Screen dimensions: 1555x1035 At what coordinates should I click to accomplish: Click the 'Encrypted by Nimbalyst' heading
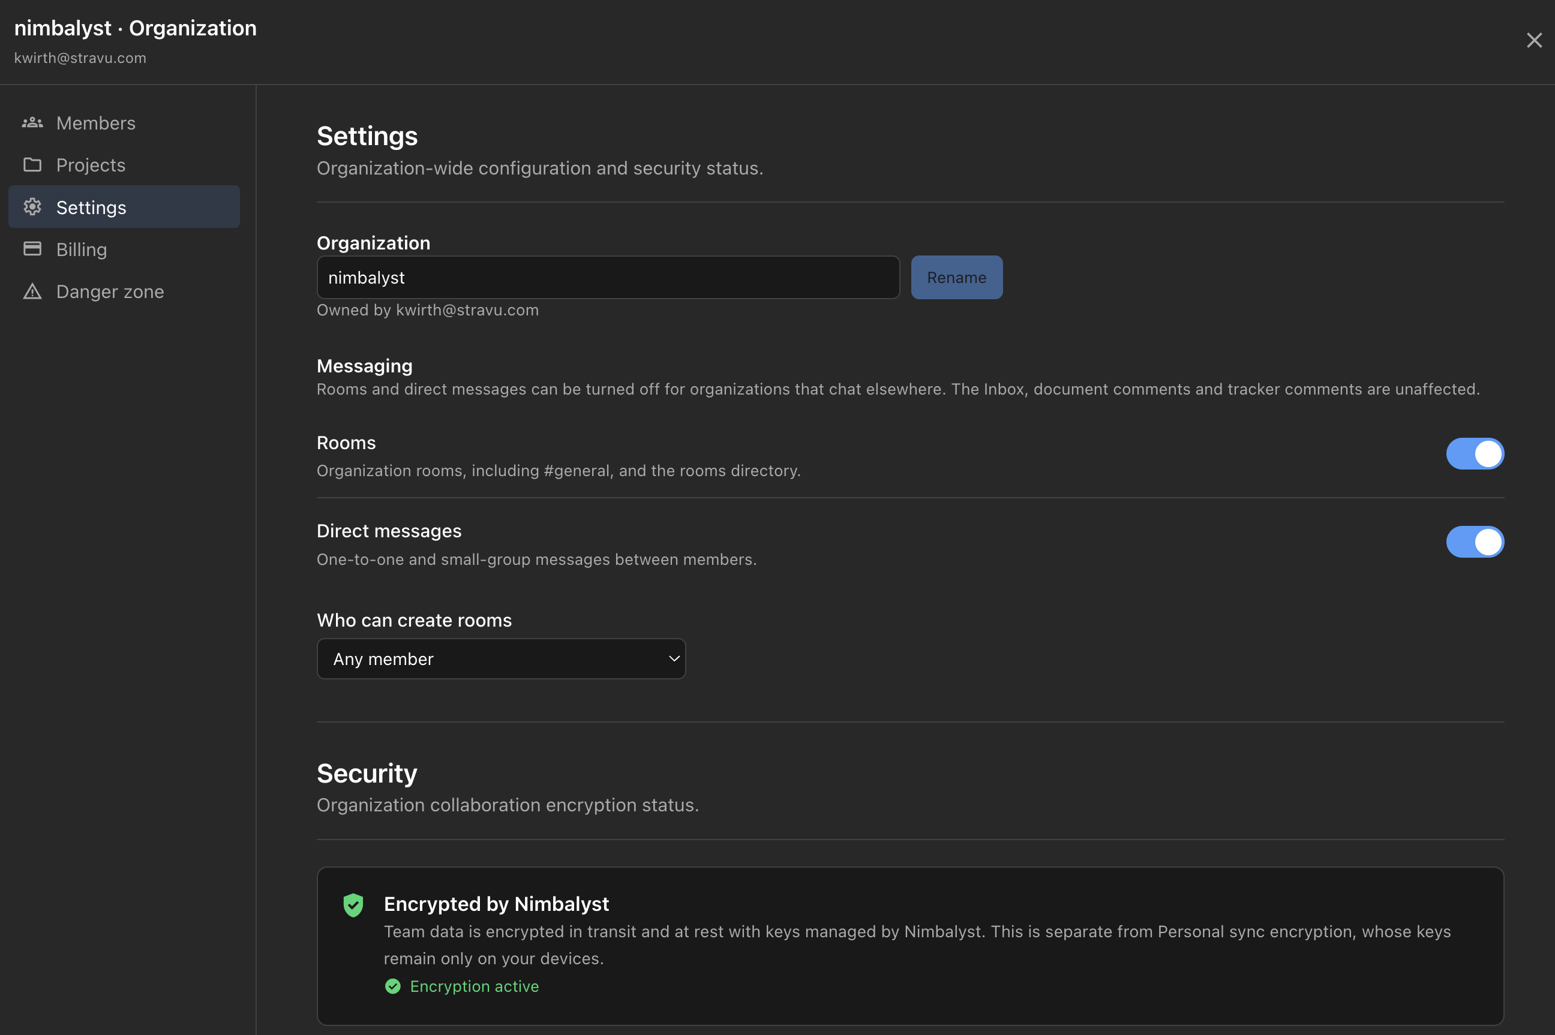496,904
